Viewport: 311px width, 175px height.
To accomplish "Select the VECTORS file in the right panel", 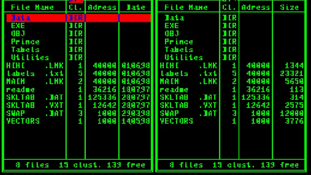I will [176, 121].
